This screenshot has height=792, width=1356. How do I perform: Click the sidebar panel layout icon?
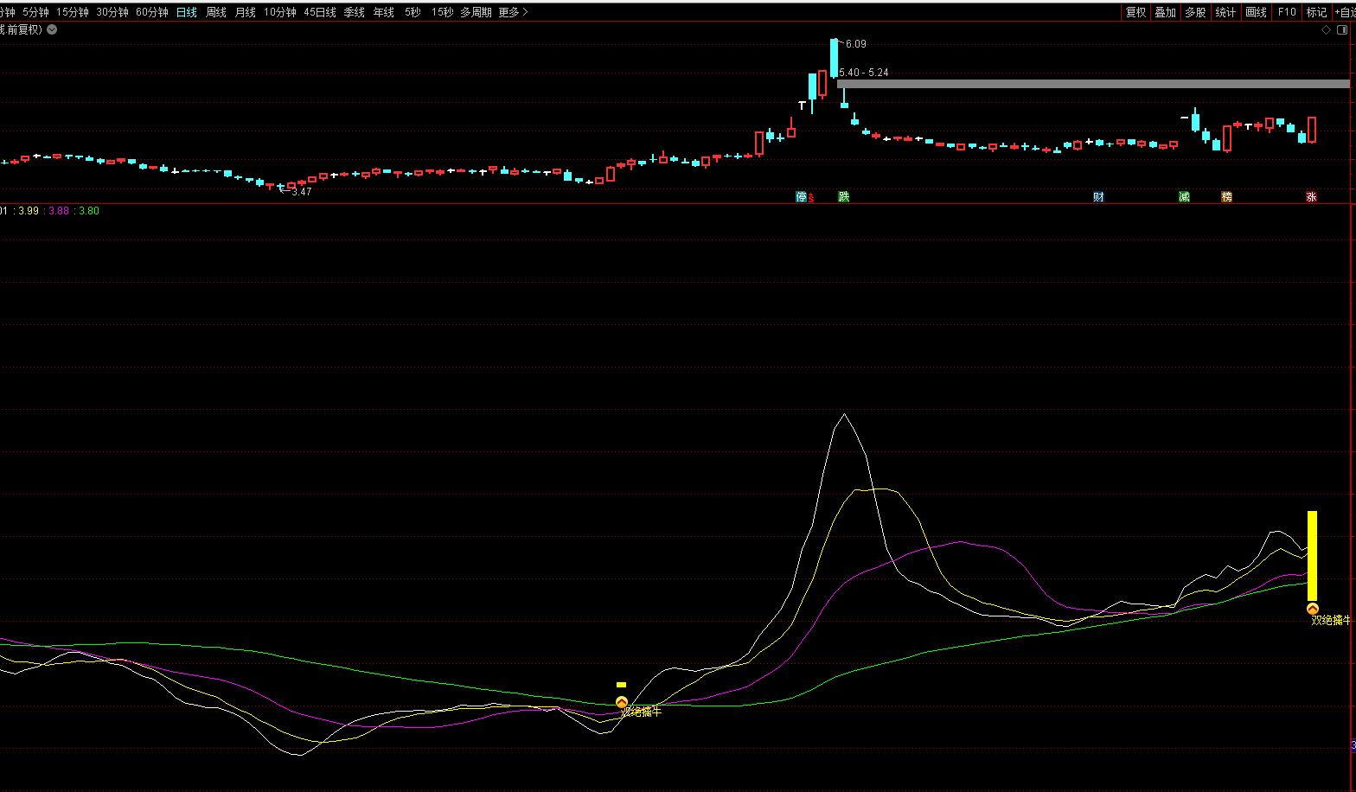tap(1342, 29)
